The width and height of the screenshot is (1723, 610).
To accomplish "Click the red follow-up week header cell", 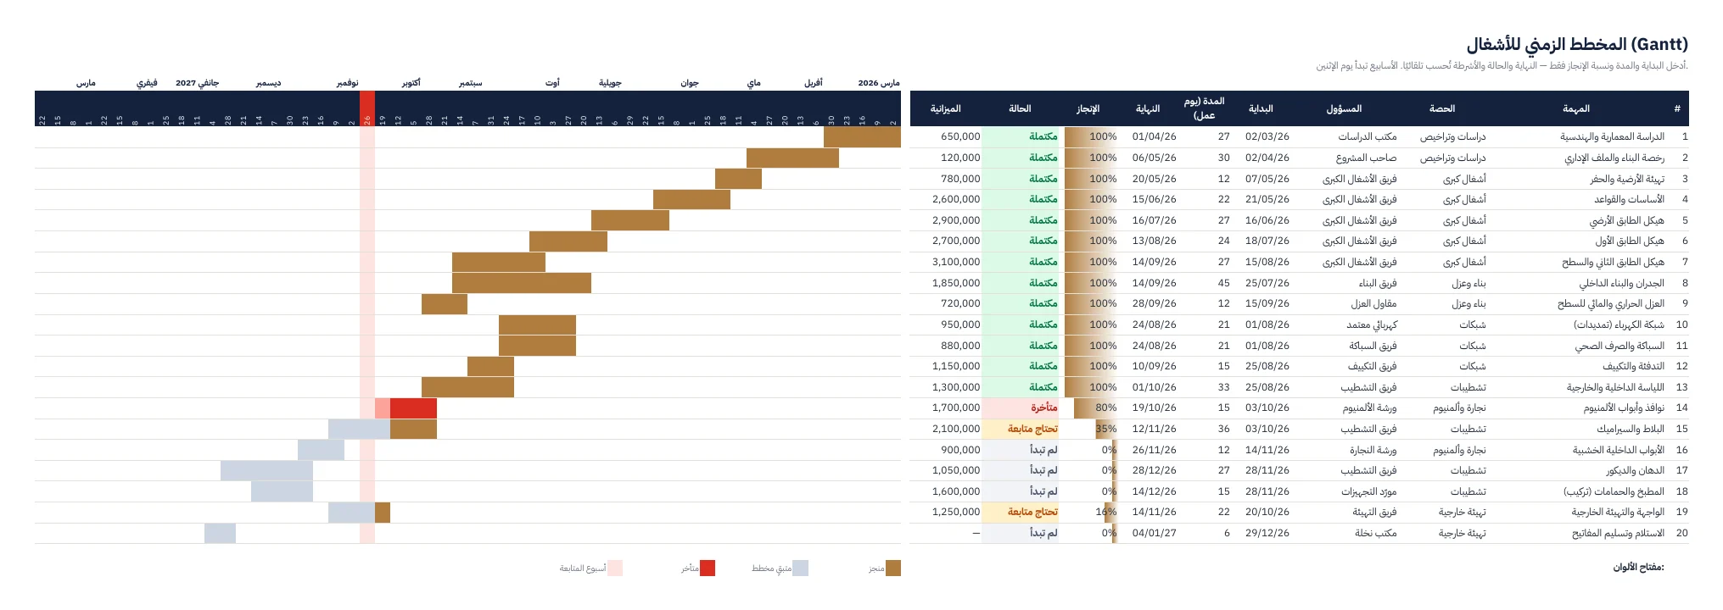I will click(x=367, y=108).
